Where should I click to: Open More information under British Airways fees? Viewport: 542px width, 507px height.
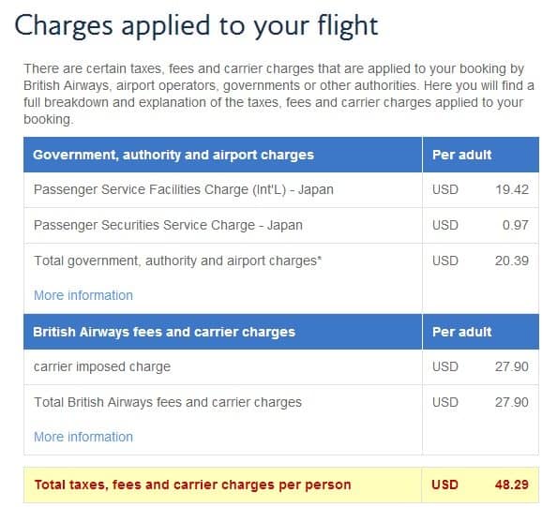(x=83, y=437)
